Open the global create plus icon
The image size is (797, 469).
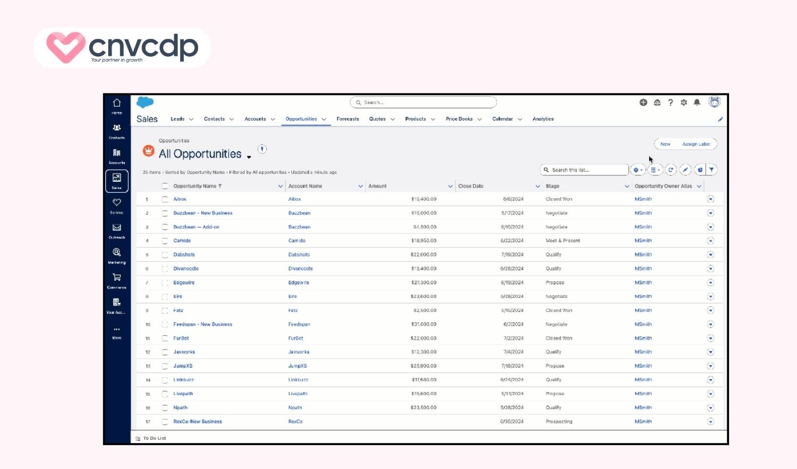click(643, 103)
